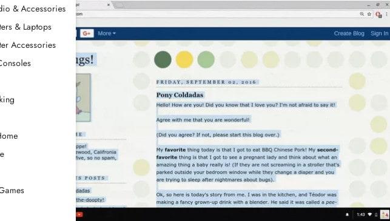Open the Coldadas link in the posts list
The height and width of the screenshot is (221, 390).
(83, 191)
